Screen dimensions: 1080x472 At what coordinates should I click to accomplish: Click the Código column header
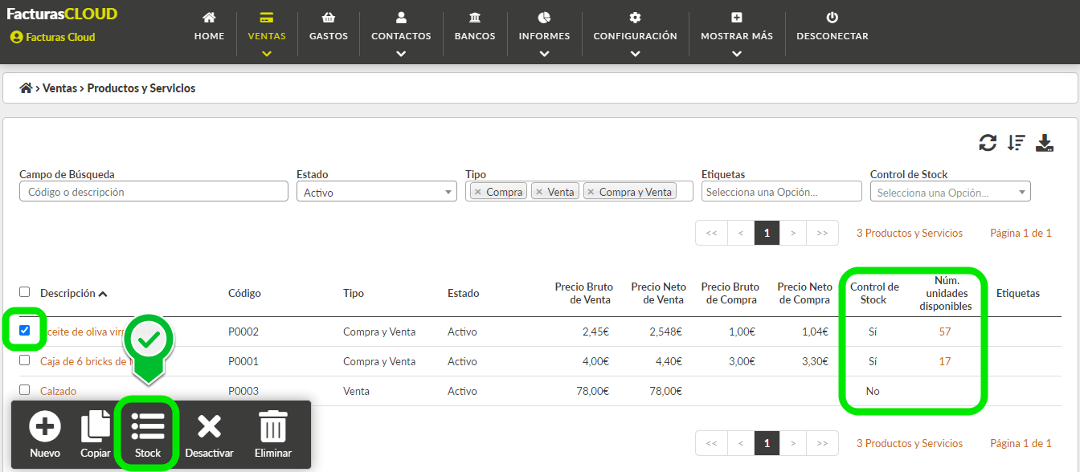click(x=244, y=293)
